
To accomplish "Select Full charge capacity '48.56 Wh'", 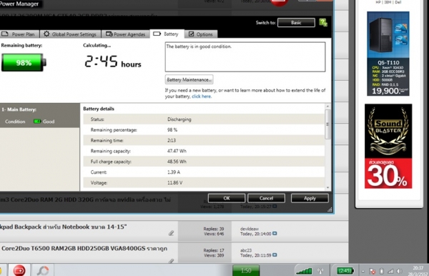I will (x=177, y=162).
